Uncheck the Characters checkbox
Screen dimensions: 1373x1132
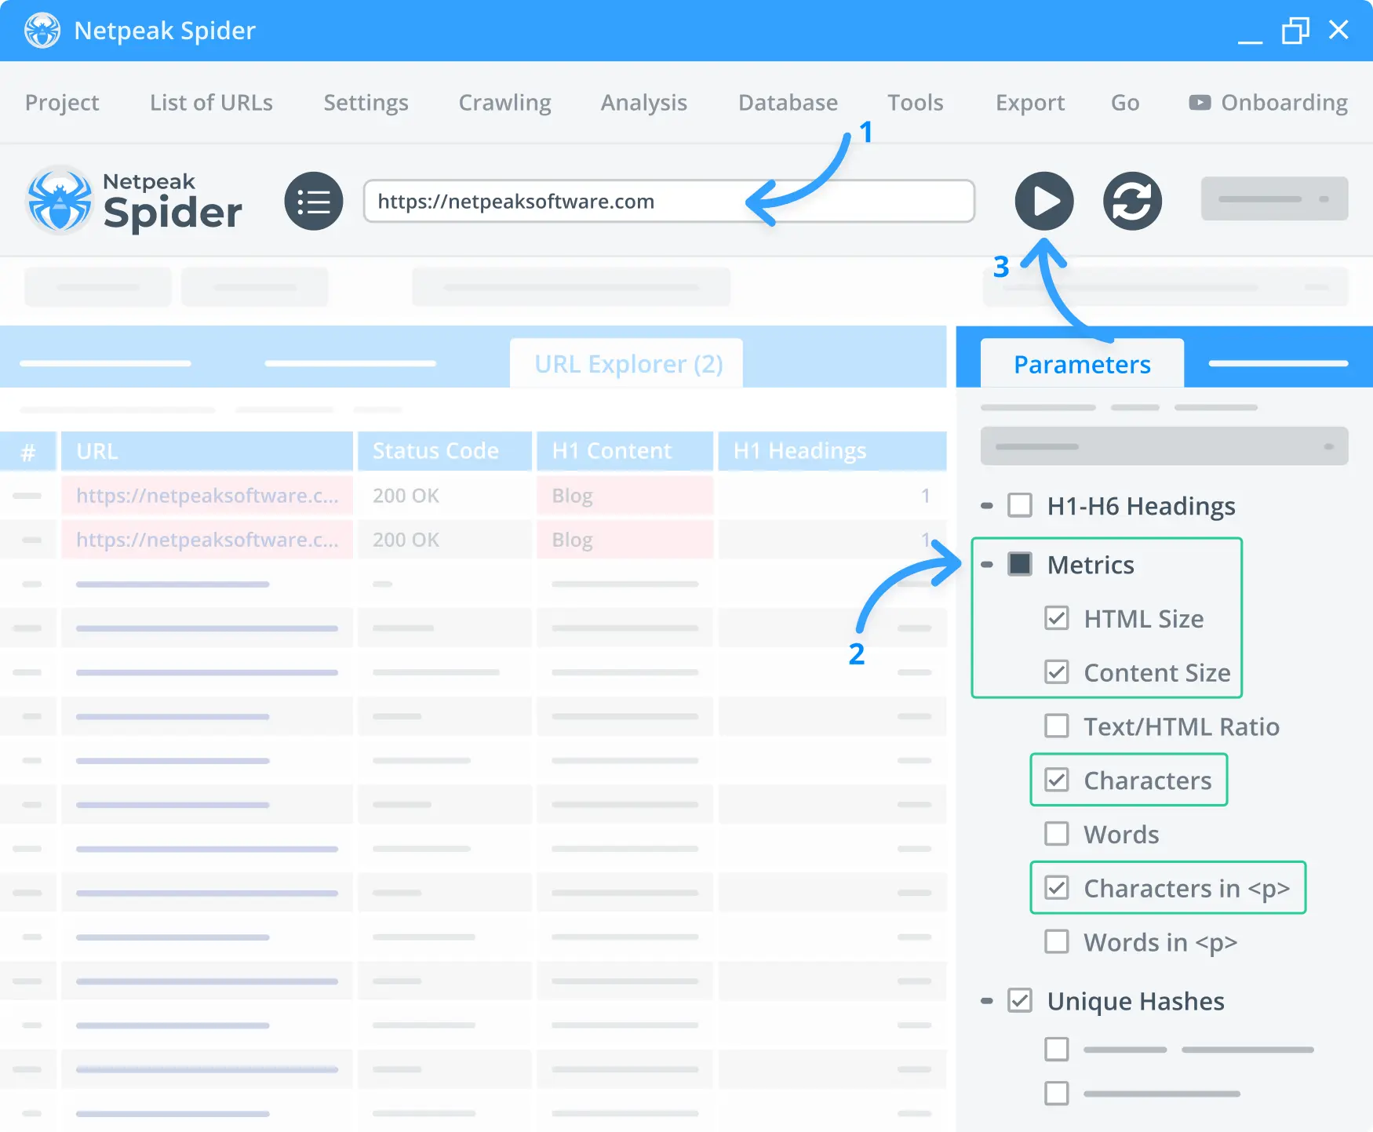tap(1056, 780)
